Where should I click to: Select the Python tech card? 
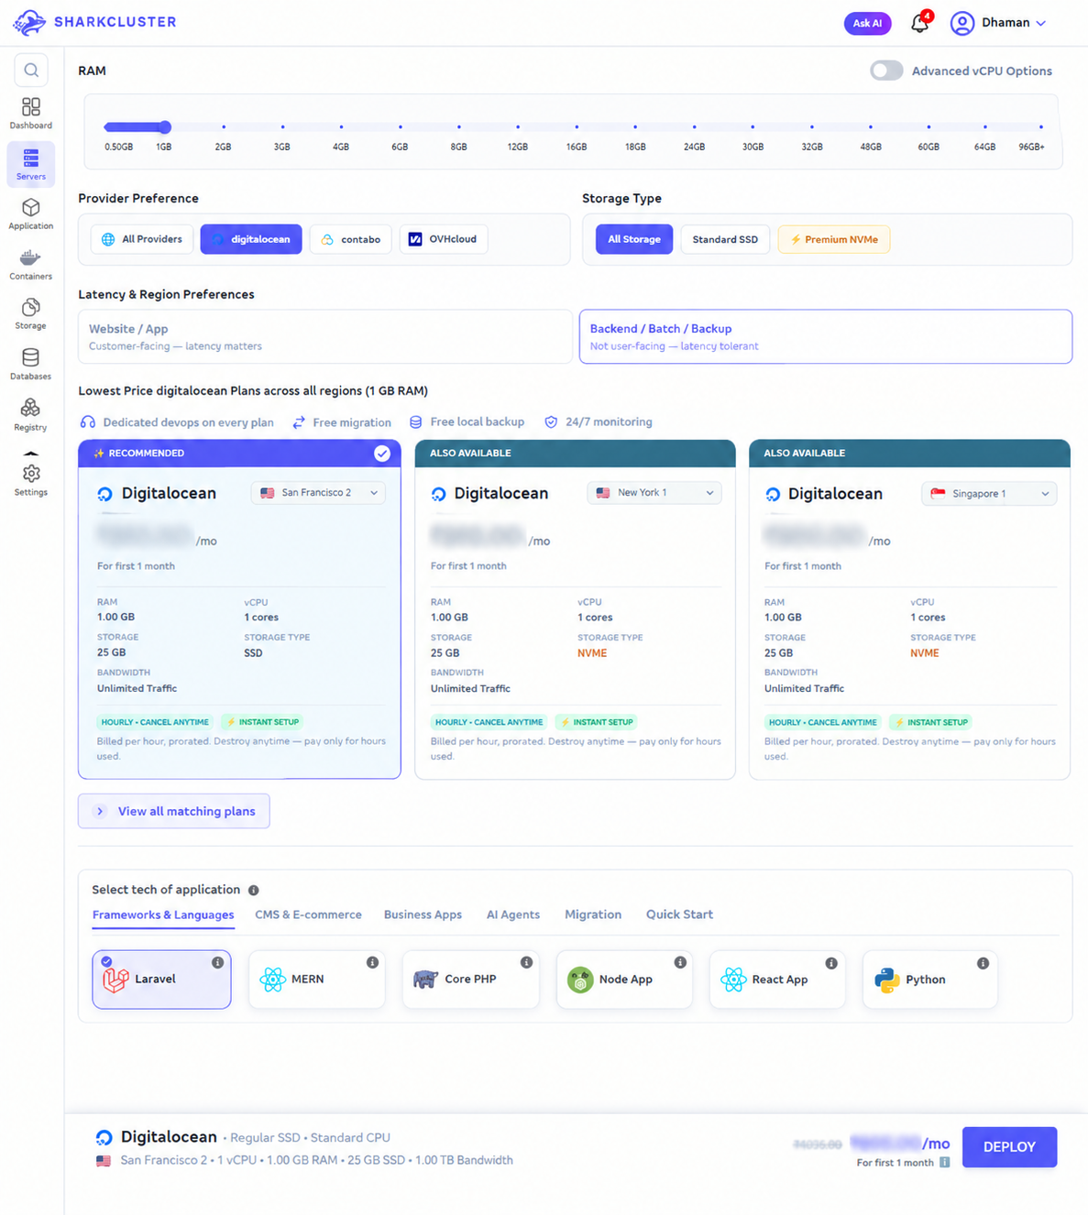[x=929, y=980]
